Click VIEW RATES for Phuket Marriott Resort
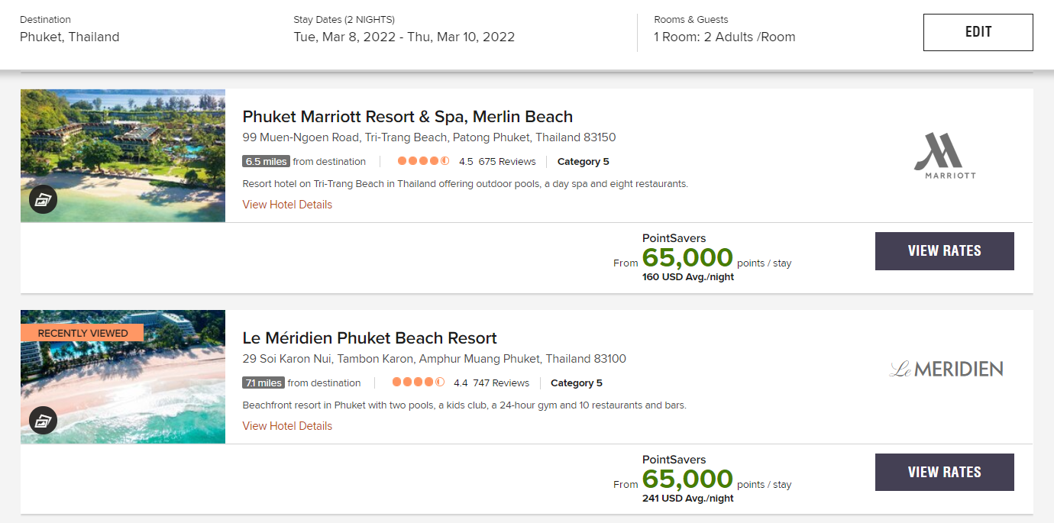This screenshot has width=1054, height=523. tap(944, 250)
